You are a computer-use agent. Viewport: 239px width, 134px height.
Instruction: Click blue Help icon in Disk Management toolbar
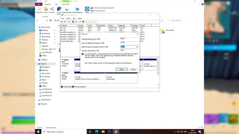click(73, 22)
